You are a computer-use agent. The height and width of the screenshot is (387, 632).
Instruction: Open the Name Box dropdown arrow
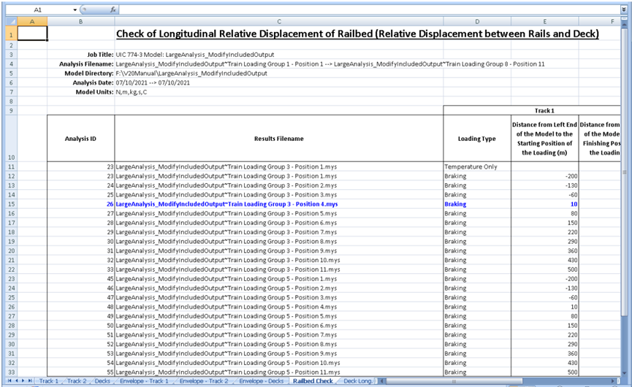pos(75,10)
